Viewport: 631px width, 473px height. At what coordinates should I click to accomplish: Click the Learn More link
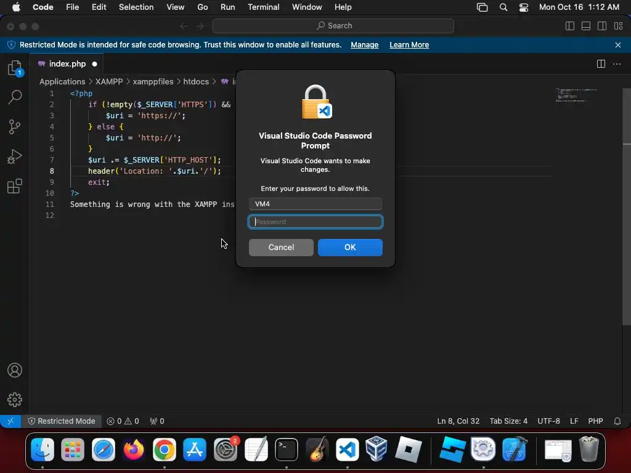pyautogui.click(x=409, y=45)
